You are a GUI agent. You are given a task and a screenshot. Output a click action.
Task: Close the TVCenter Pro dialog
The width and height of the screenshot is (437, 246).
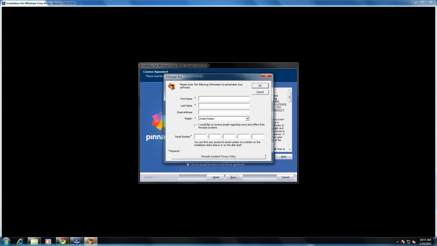coord(266,76)
